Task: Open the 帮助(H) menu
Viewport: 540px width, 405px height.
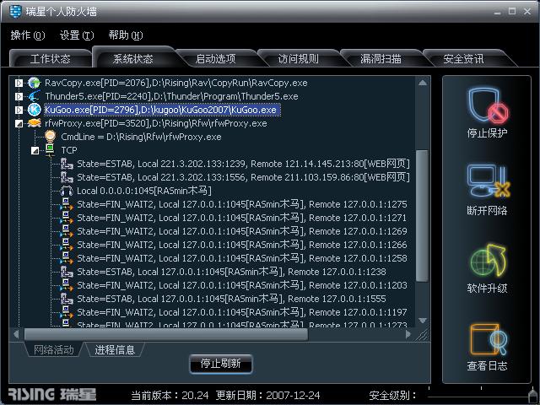Action: [x=126, y=35]
